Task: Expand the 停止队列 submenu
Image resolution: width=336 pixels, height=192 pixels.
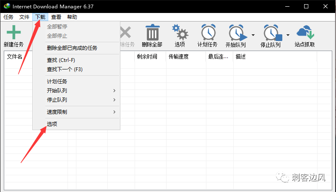Action: (76, 100)
